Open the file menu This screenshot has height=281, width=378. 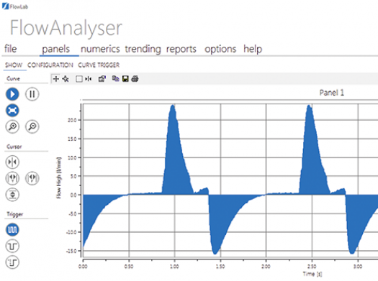coord(11,49)
